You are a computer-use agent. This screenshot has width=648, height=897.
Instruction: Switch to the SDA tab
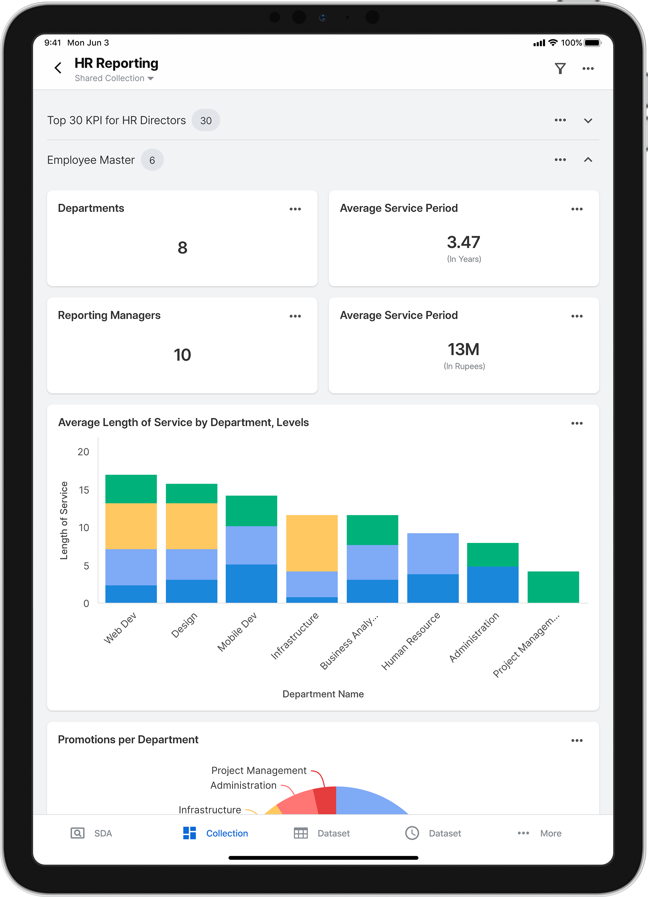tap(103, 833)
